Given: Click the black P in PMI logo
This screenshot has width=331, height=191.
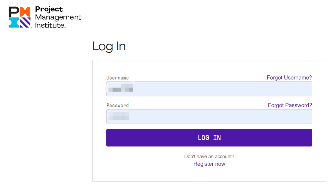Looking at the screenshot, I should click(x=14, y=12).
